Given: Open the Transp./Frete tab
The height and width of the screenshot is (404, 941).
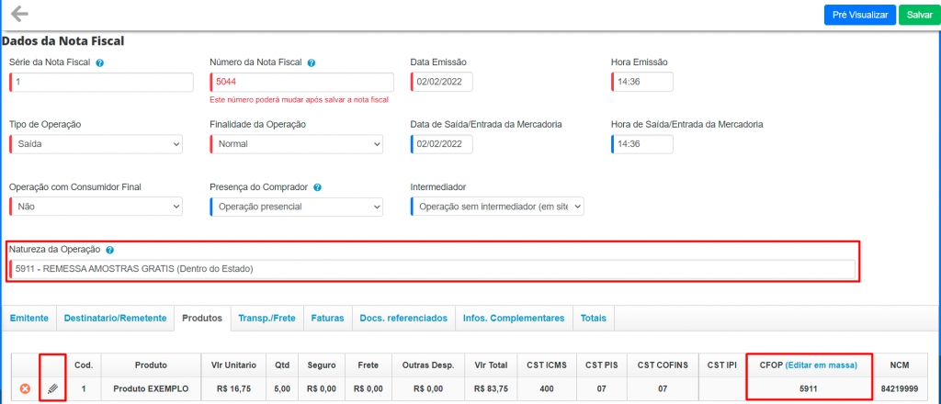Looking at the screenshot, I should [266, 318].
